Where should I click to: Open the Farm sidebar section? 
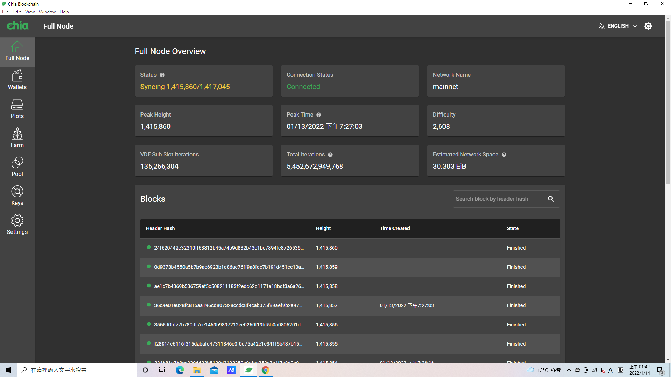point(17,138)
